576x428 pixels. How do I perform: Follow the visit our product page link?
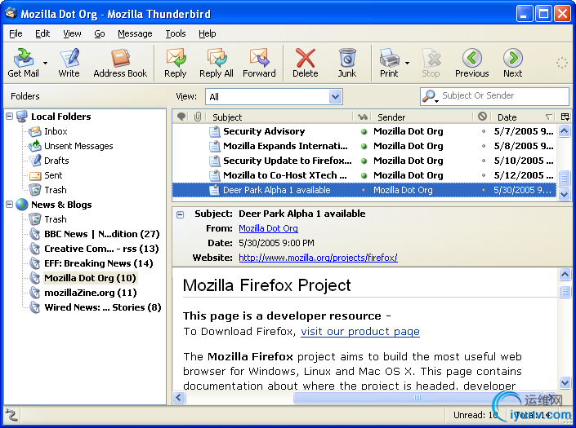pos(360,331)
